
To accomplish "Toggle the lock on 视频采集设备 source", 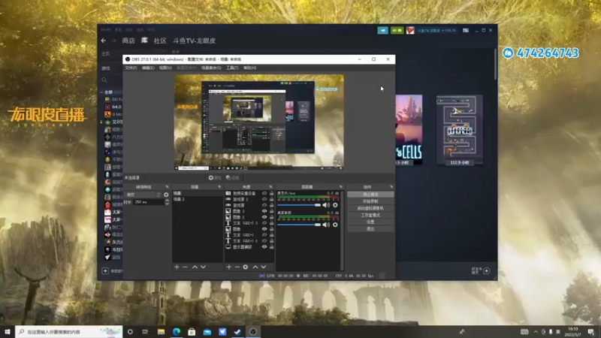I will point(271,194).
